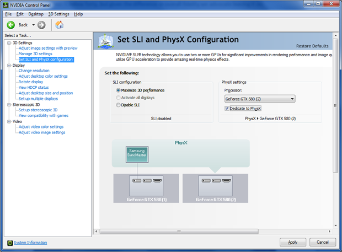Go to Home via house icon
The width and height of the screenshot is (342, 252).
[60, 25]
